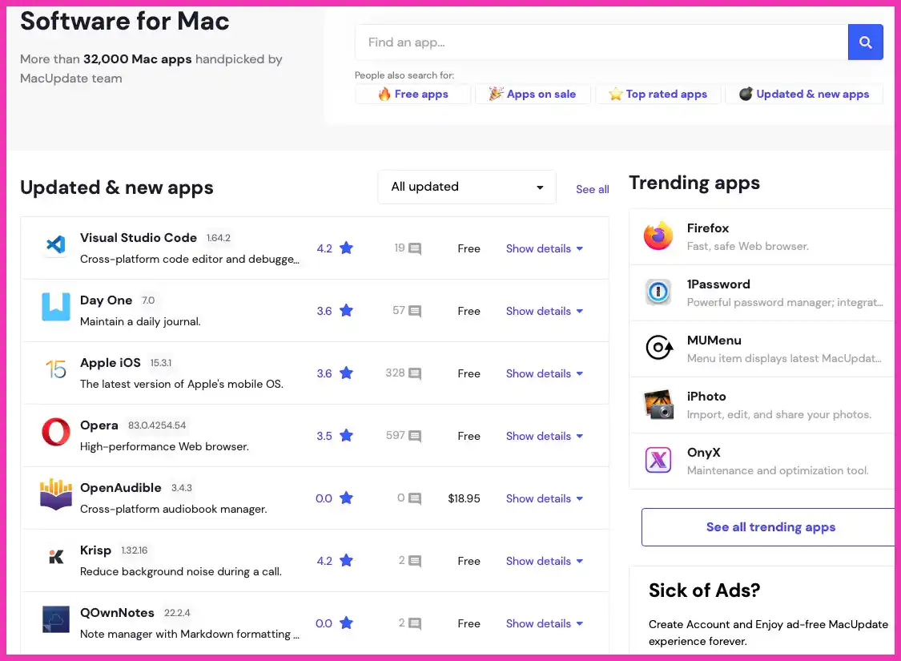The image size is (901, 661).
Task: Select the Free apps search shortcut
Action: click(x=413, y=95)
